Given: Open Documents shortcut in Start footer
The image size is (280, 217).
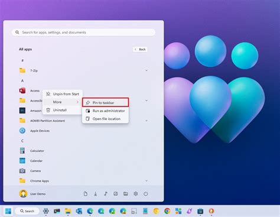Looking at the screenshot, I should 86,194.
